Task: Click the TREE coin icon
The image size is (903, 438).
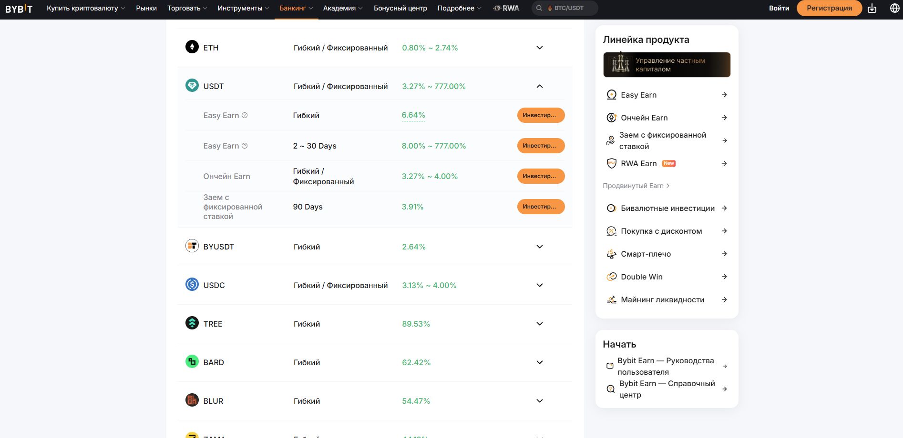Action: pyautogui.click(x=192, y=323)
